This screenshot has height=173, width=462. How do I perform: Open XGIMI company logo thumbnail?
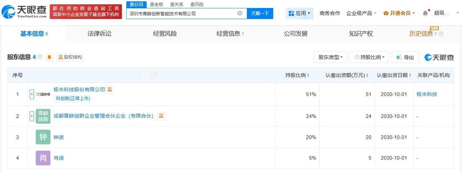[43, 94]
